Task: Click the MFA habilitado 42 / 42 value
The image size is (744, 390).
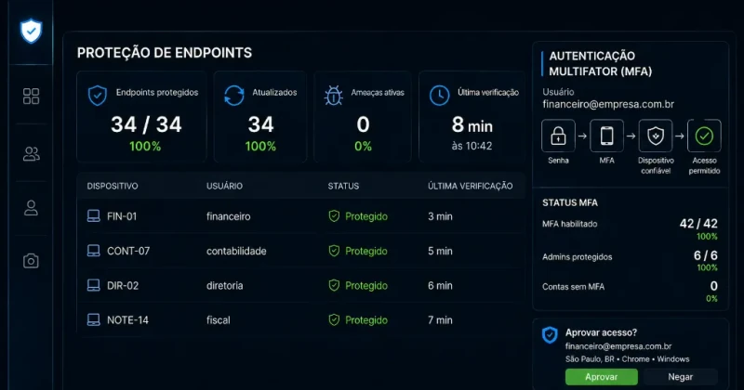Action: tap(698, 223)
